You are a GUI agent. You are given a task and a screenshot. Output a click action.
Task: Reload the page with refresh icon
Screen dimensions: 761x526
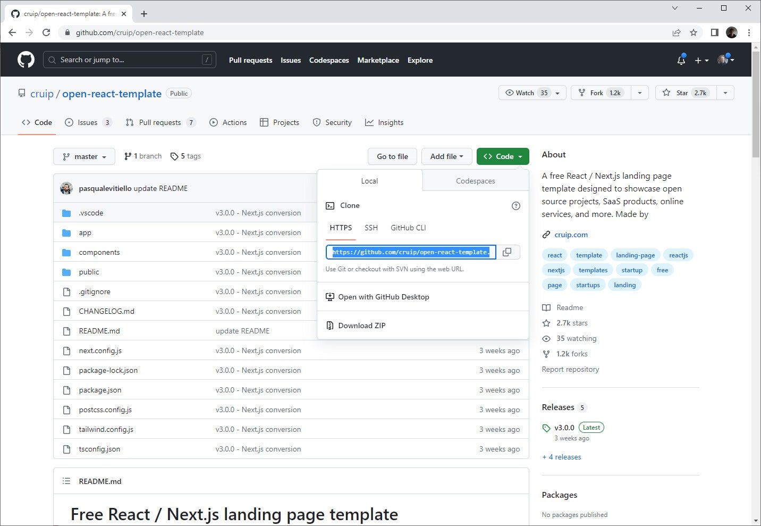46,32
